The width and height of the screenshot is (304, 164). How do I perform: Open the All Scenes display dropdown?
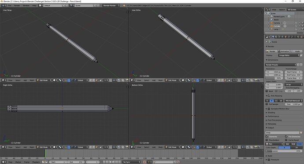(x=295, y=10)
